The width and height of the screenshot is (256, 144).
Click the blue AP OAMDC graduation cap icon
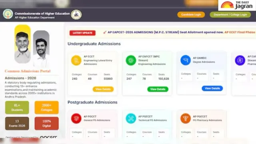(x=186, y=60)
